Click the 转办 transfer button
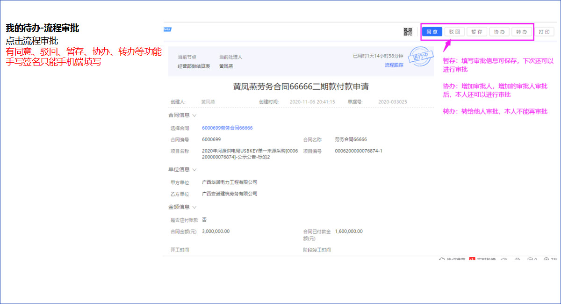 click(x=522, y=32)
